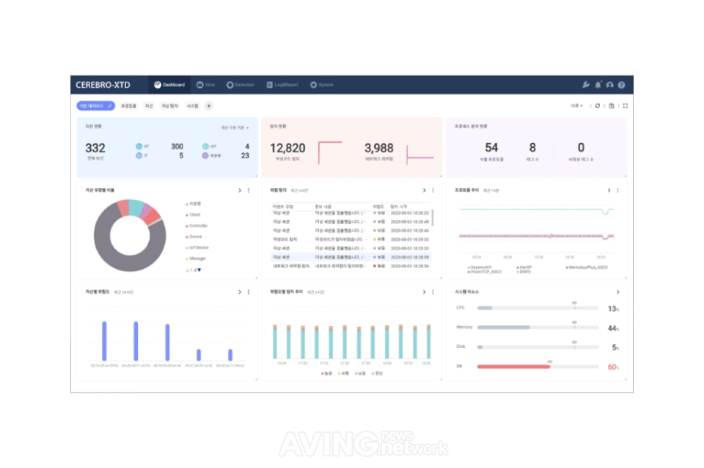Open the wrench tools icon in header
Screen dimensions: 704x468
tap(586, 85)
